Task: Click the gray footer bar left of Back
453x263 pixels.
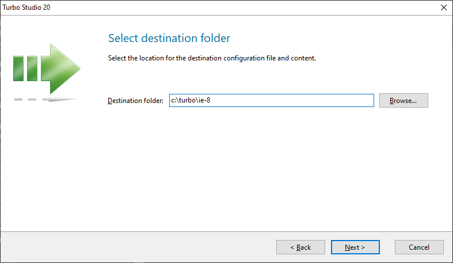Action: [x=138, y=247]
